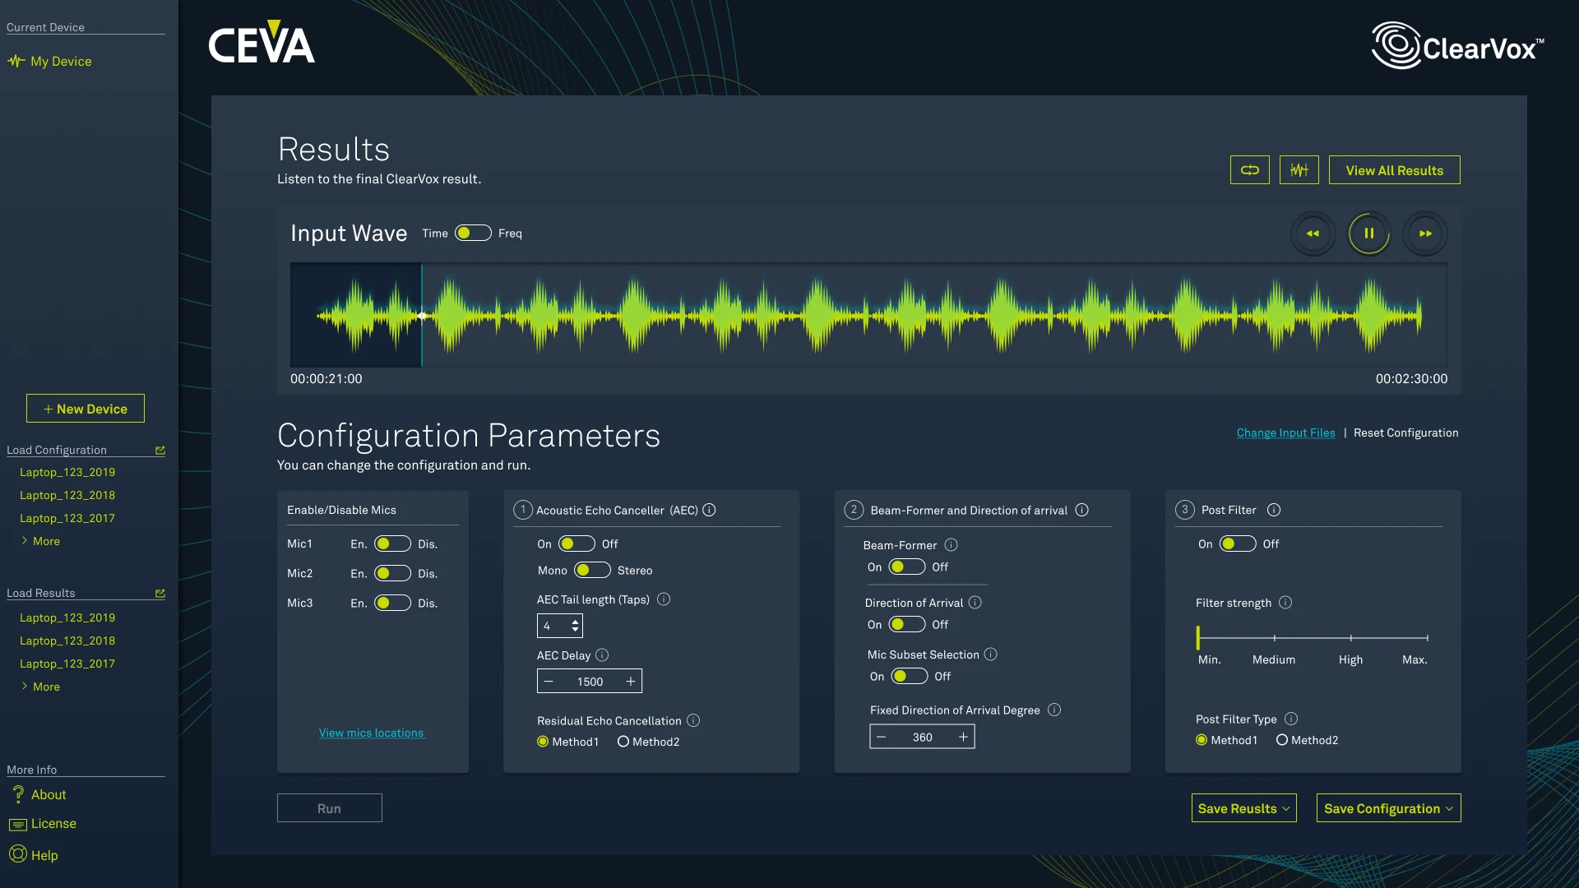Click the View All Results button
The width and height of the screenshot is (1579, 888).
pos(1394,170)
